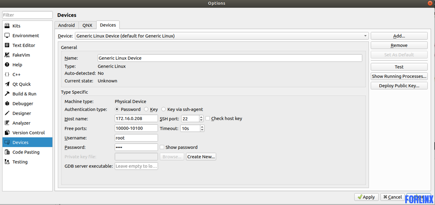Expand the Device selection dropdown
Screen dimensions: 435x205
coord(365,36)
